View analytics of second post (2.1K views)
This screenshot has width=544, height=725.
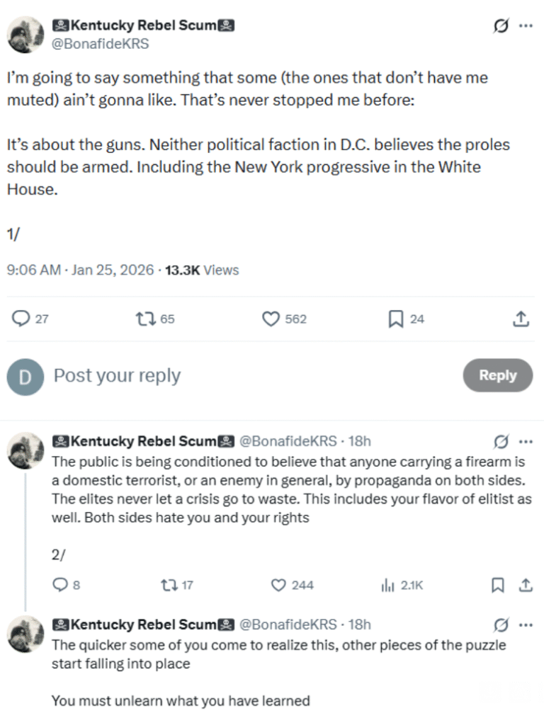387,586
